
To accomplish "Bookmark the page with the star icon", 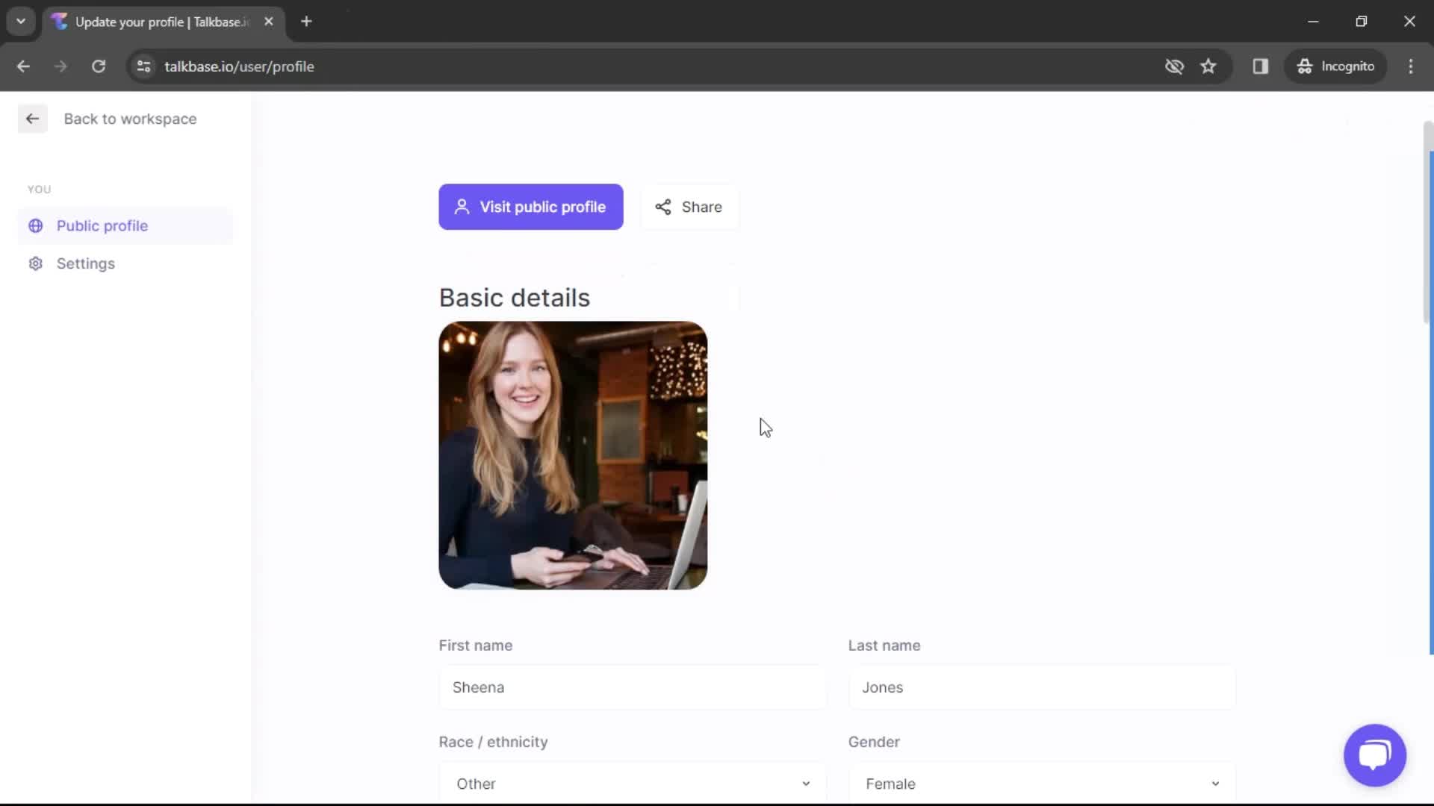I will [x=1208, y=66].
